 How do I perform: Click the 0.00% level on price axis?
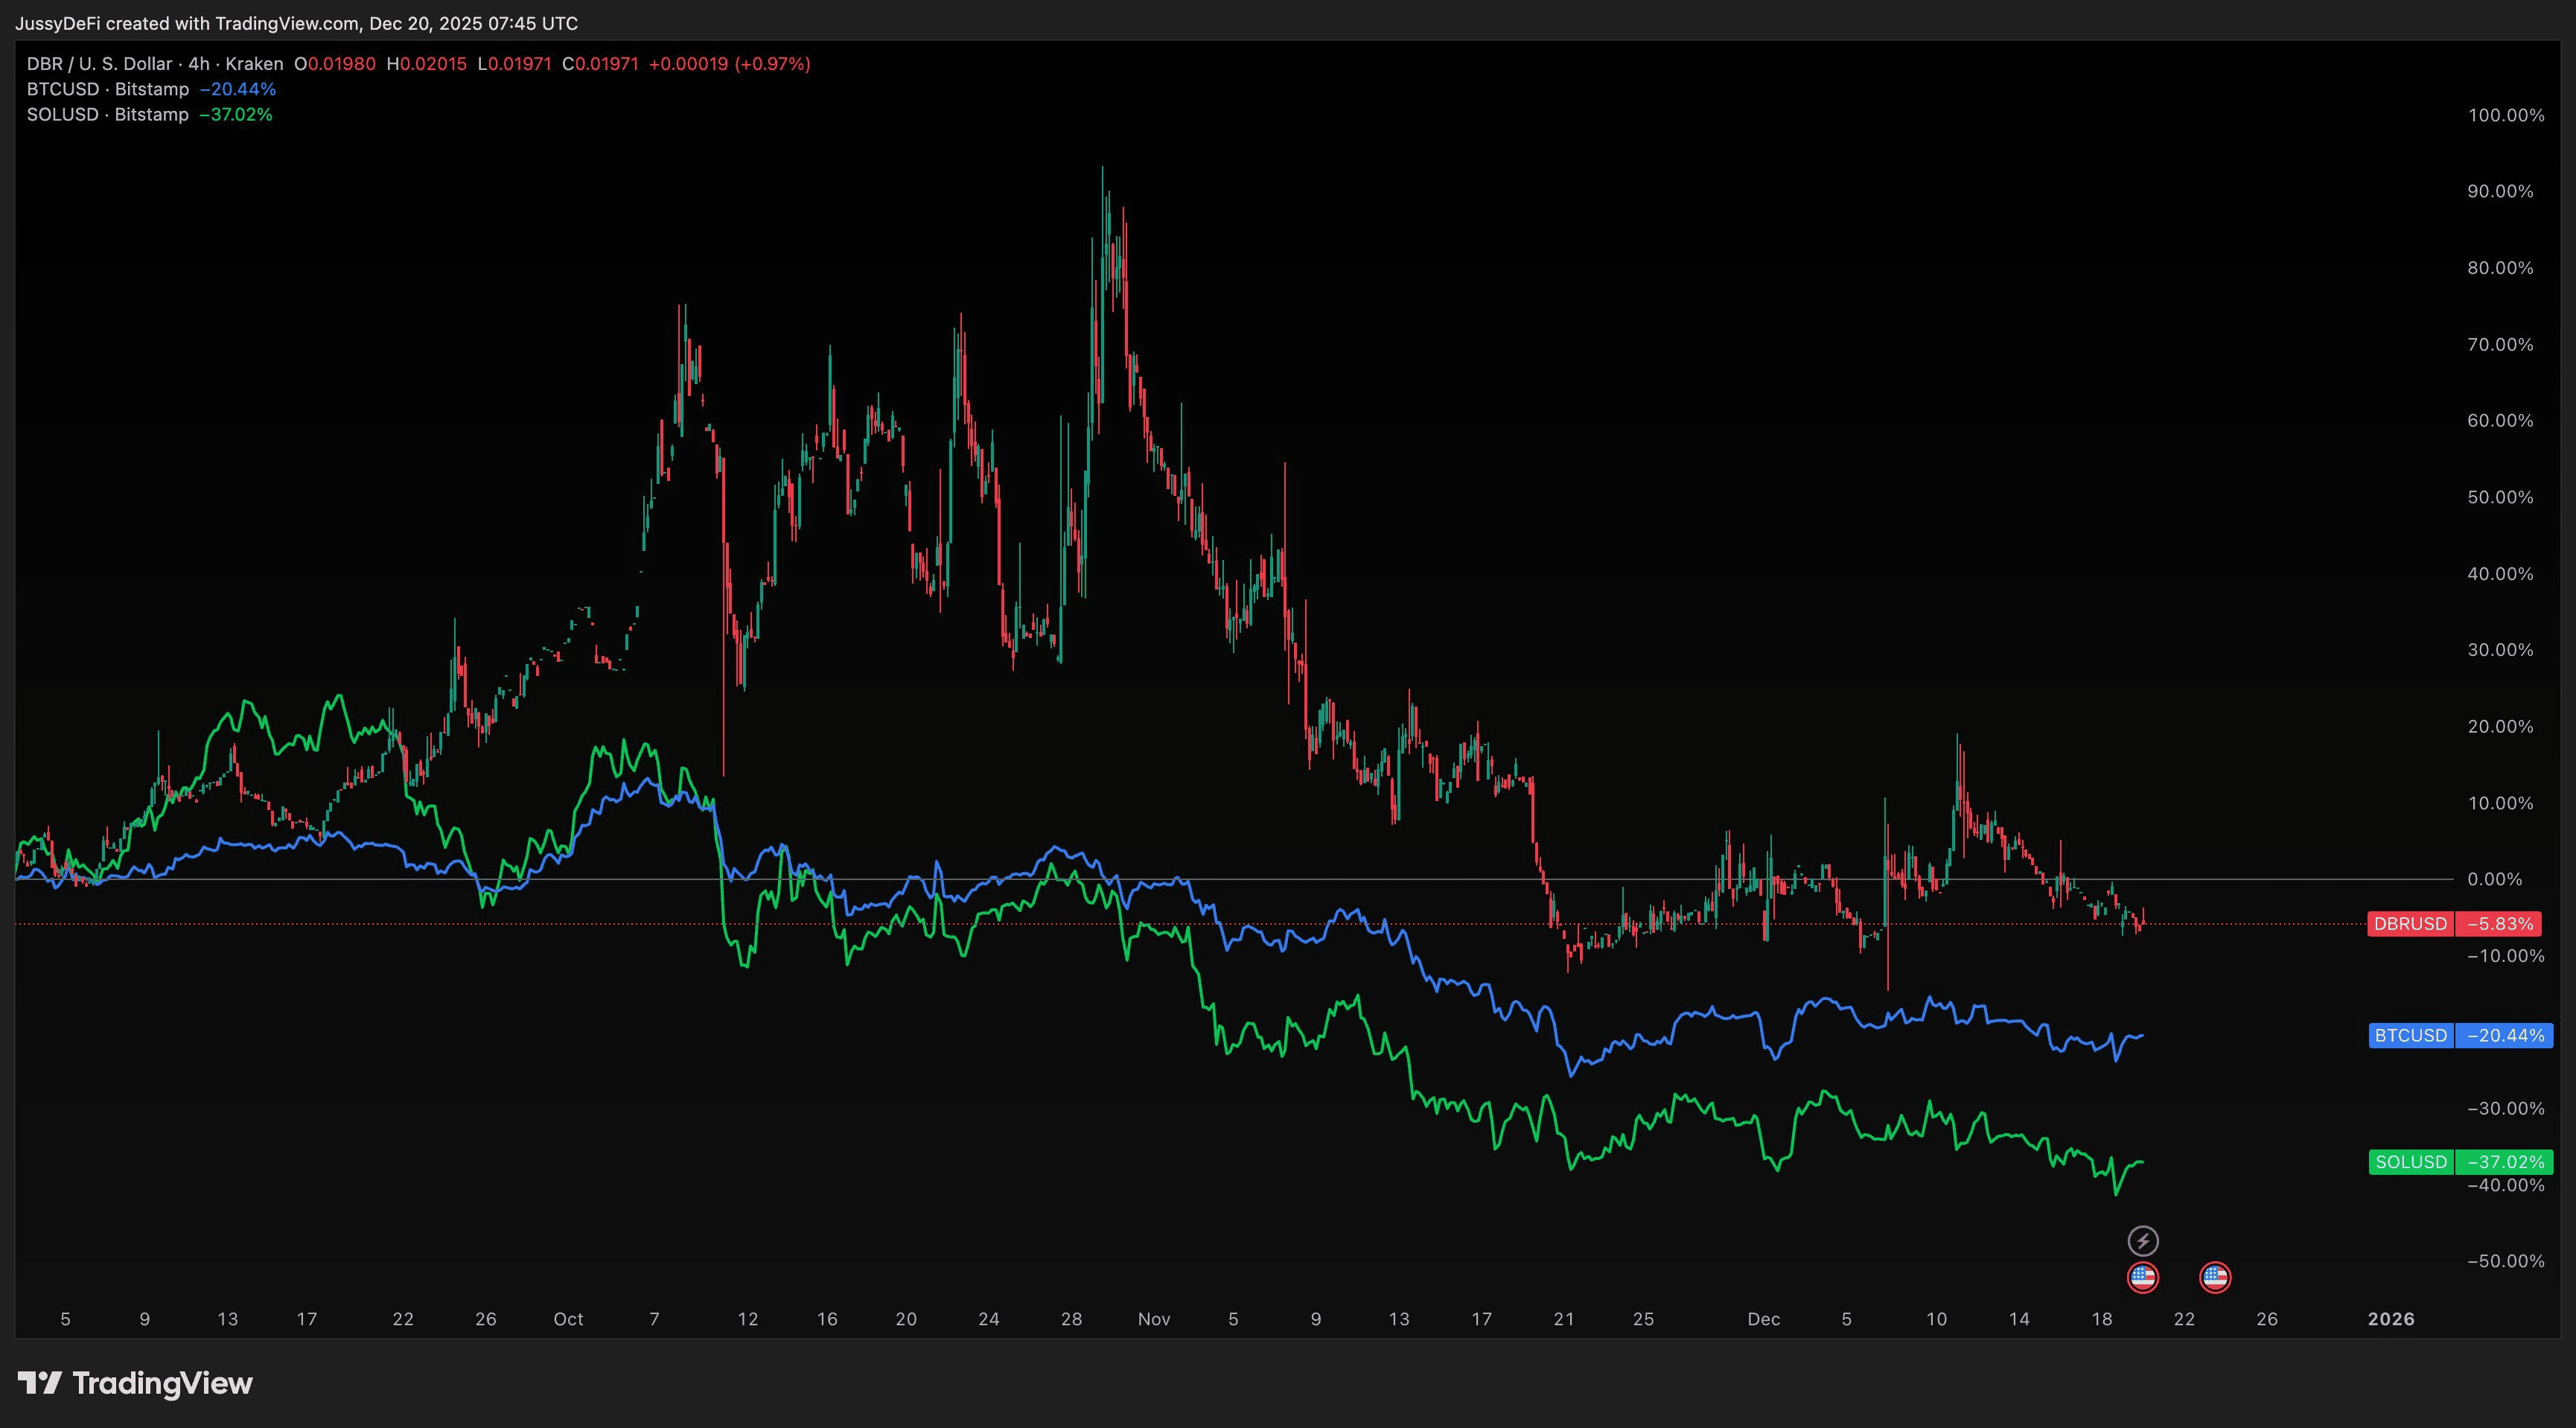[2494, 879]
